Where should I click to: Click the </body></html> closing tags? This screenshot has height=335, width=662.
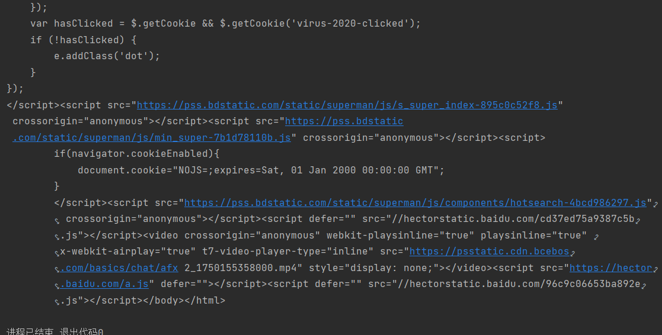(184, 301)
